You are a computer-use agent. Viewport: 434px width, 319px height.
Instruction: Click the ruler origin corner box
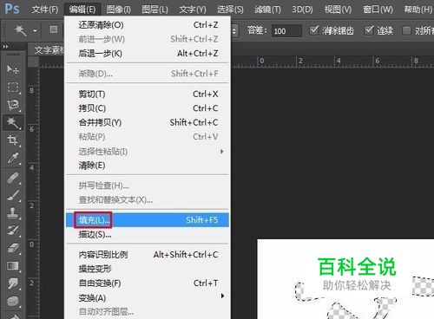[x=33, y=62]
